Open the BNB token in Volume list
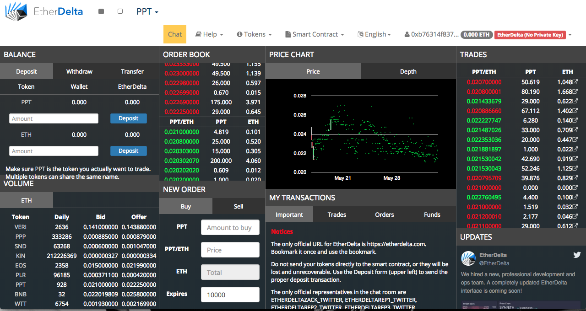Viewport: 586px width, 311px height. click(x=20, y=294)
